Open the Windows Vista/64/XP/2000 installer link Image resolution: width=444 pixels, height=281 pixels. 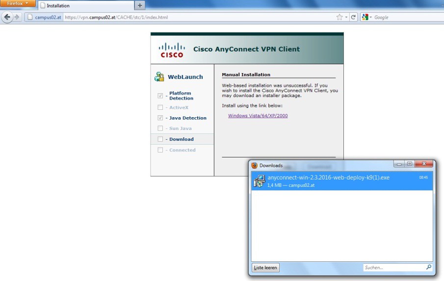(258, 115)
